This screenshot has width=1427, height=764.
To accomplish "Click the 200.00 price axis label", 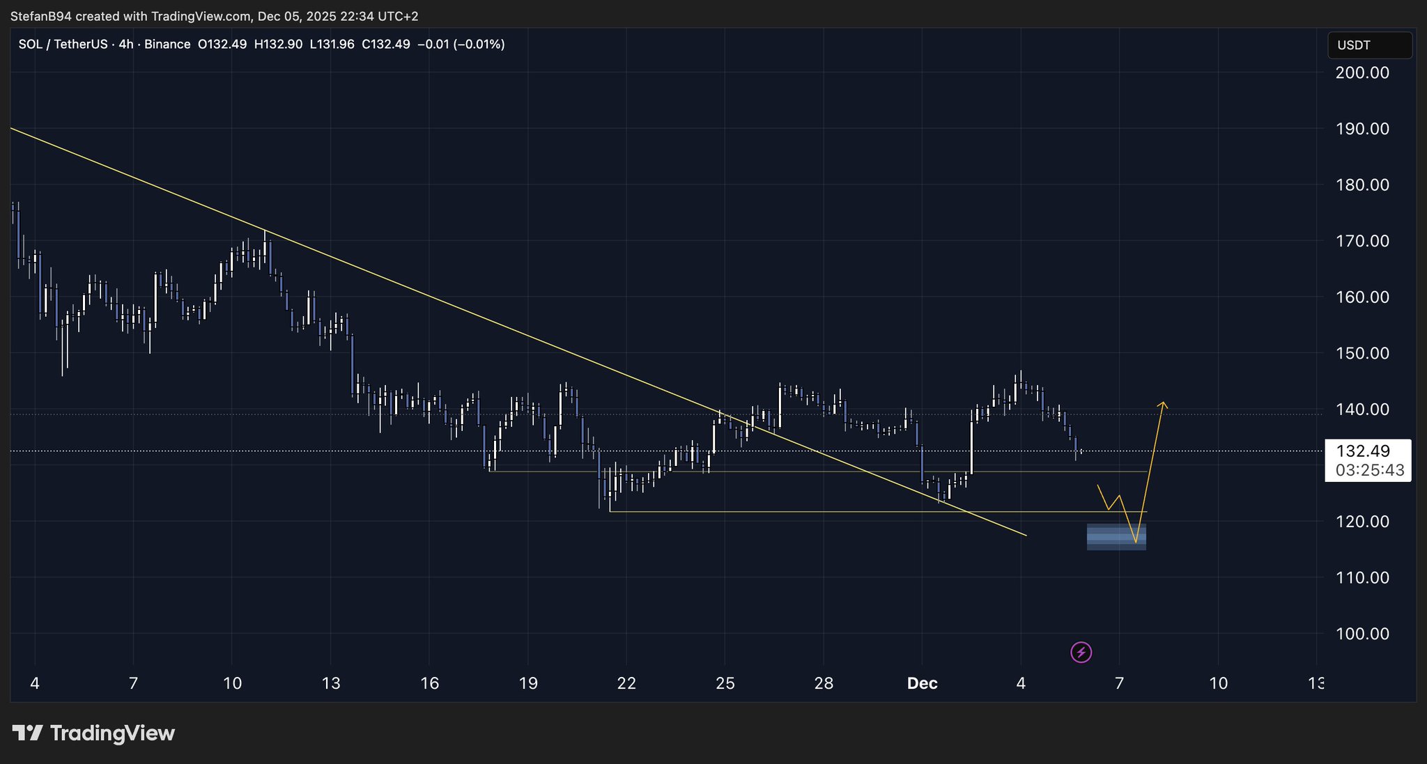I will click(1362, 72).
